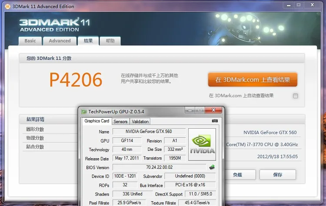
Task: Click the orange 在 3DMark.com 上查看结果 button
Action: tap(253, 80)
